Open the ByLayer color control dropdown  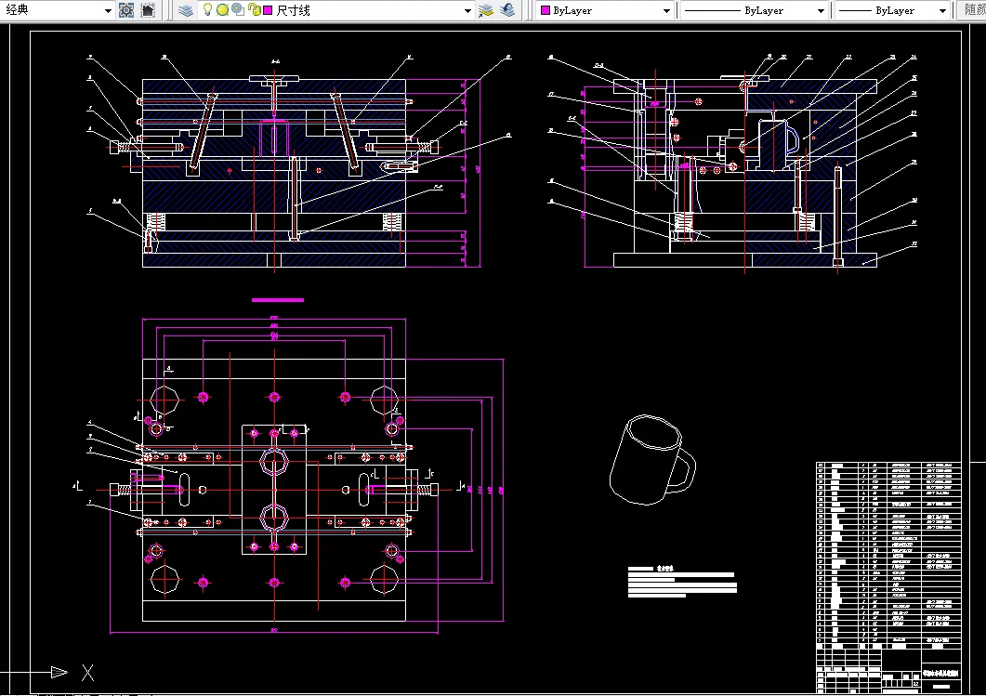tap(604, 10)
